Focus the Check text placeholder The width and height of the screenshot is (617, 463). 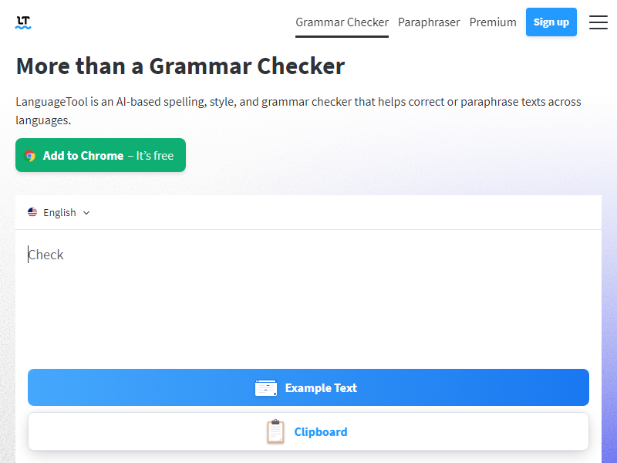click(46, 255)
